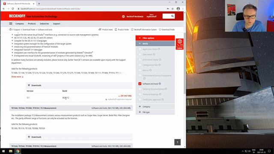
Task: Check the Technical documentations checkbox
Action: 140,89
